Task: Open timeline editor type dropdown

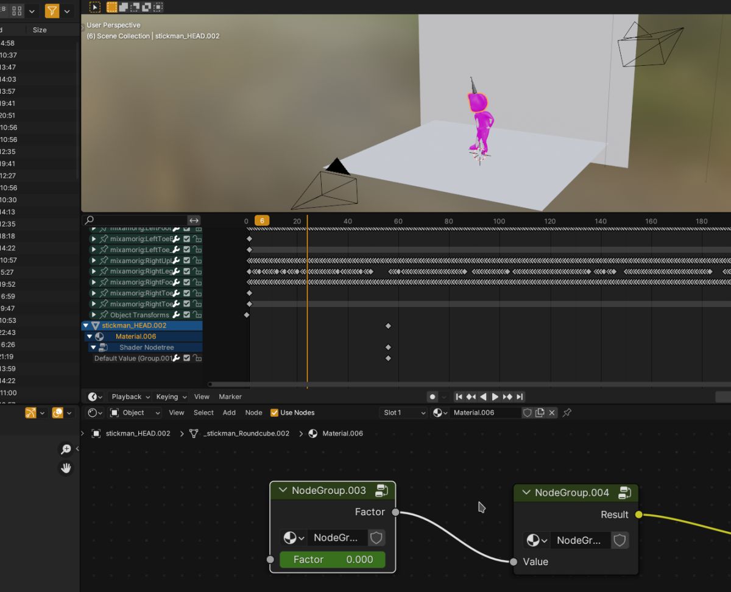Action: tap(95, 396)
